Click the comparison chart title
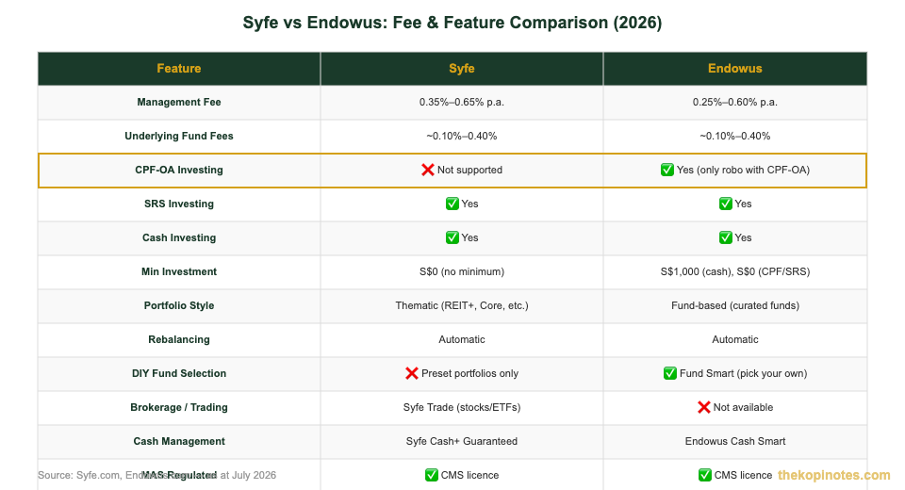The image size is (905, 490). 452,23
